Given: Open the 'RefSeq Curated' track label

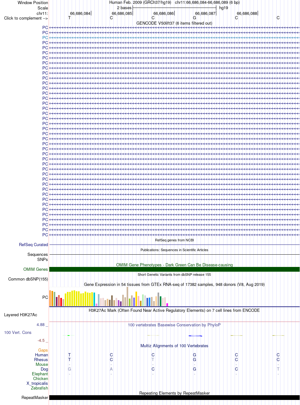Looking at the screenshot, I should coord(33,245).
